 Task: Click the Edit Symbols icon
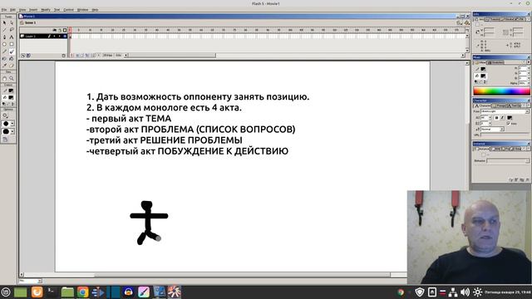[467, 22]
